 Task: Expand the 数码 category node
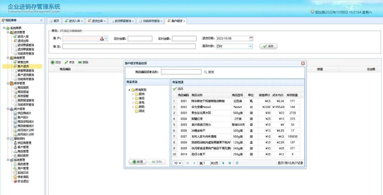point(133,107)
